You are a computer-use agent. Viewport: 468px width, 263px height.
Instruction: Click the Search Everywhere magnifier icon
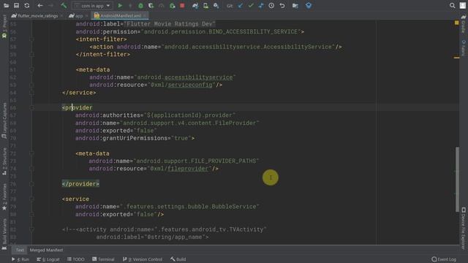[x=453, y=6]
